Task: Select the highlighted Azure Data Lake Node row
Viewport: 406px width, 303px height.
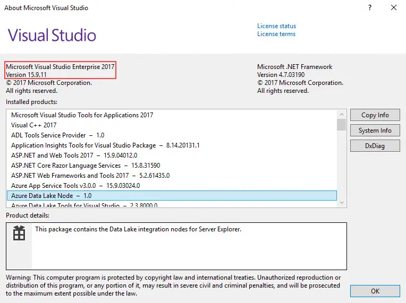Action: pos(172,196)
